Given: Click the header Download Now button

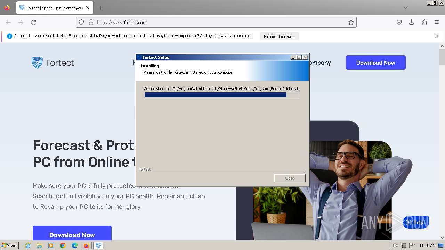Looking at the screenshot, I should pos(375,62).
